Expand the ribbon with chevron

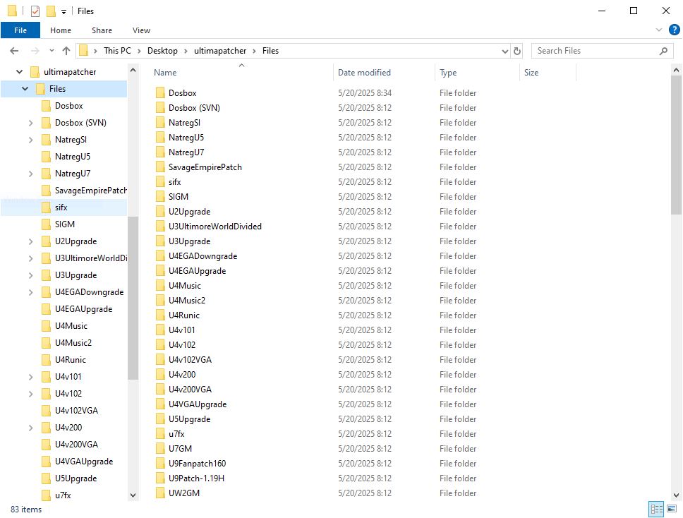click(658, 30)
